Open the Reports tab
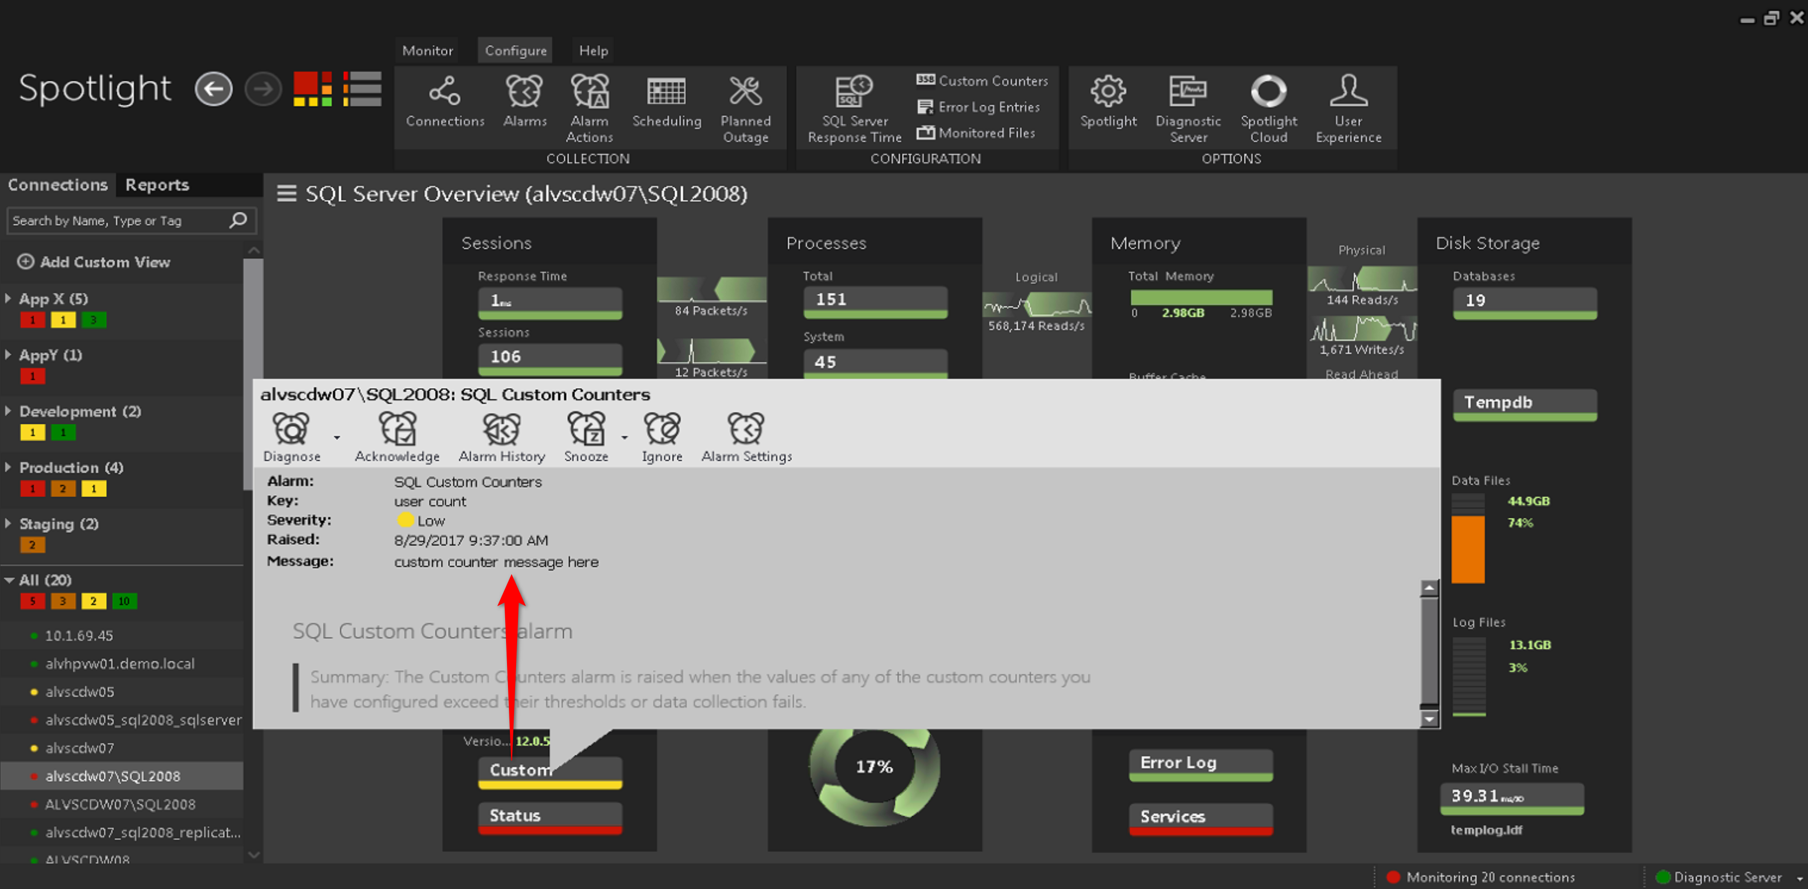Viewport: 1808px width, 889px height. click(x=157, y=184)
